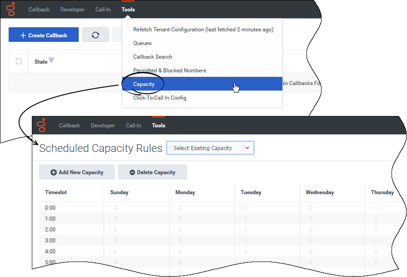This screenshot has width=407, height=277.
Task: Select Permitted & Blocked Numbers entry
Action: point(169,71)
